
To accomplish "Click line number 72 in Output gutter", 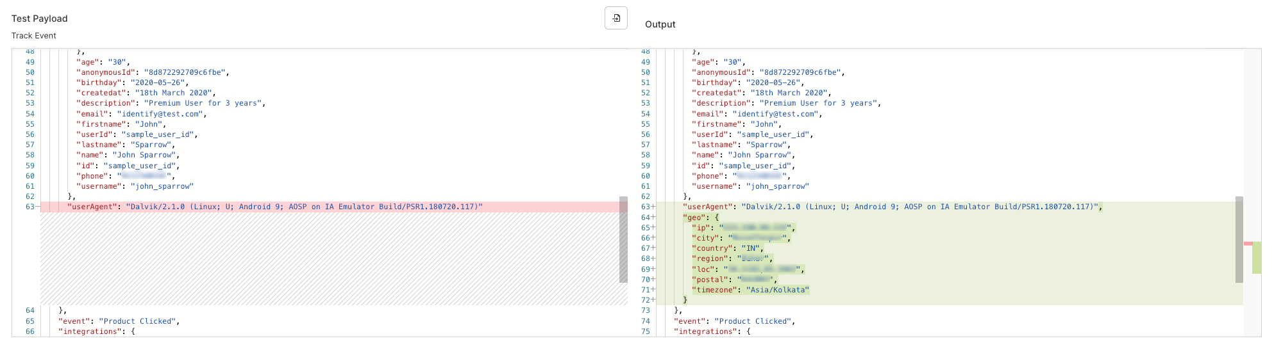I will coord(646,300).
